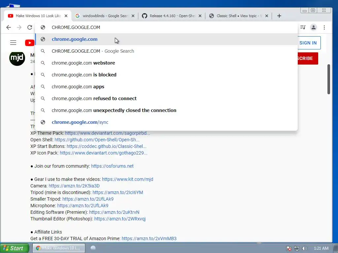
Task: Choose the chrome.google.com/sync suggestion
Action: click(166, 122)
